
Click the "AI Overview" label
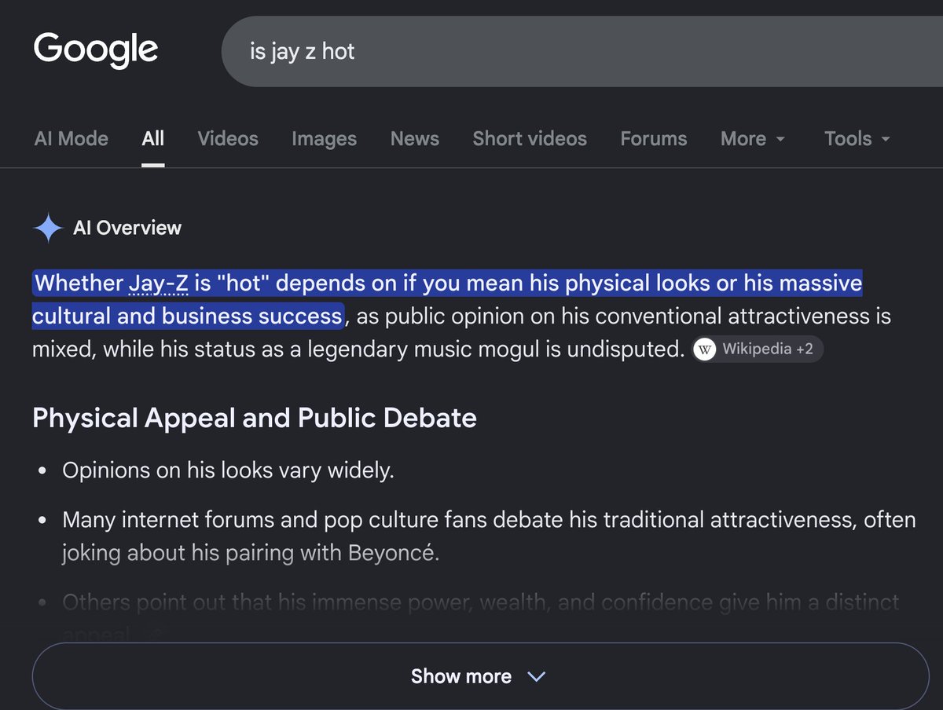pos(127,229)
